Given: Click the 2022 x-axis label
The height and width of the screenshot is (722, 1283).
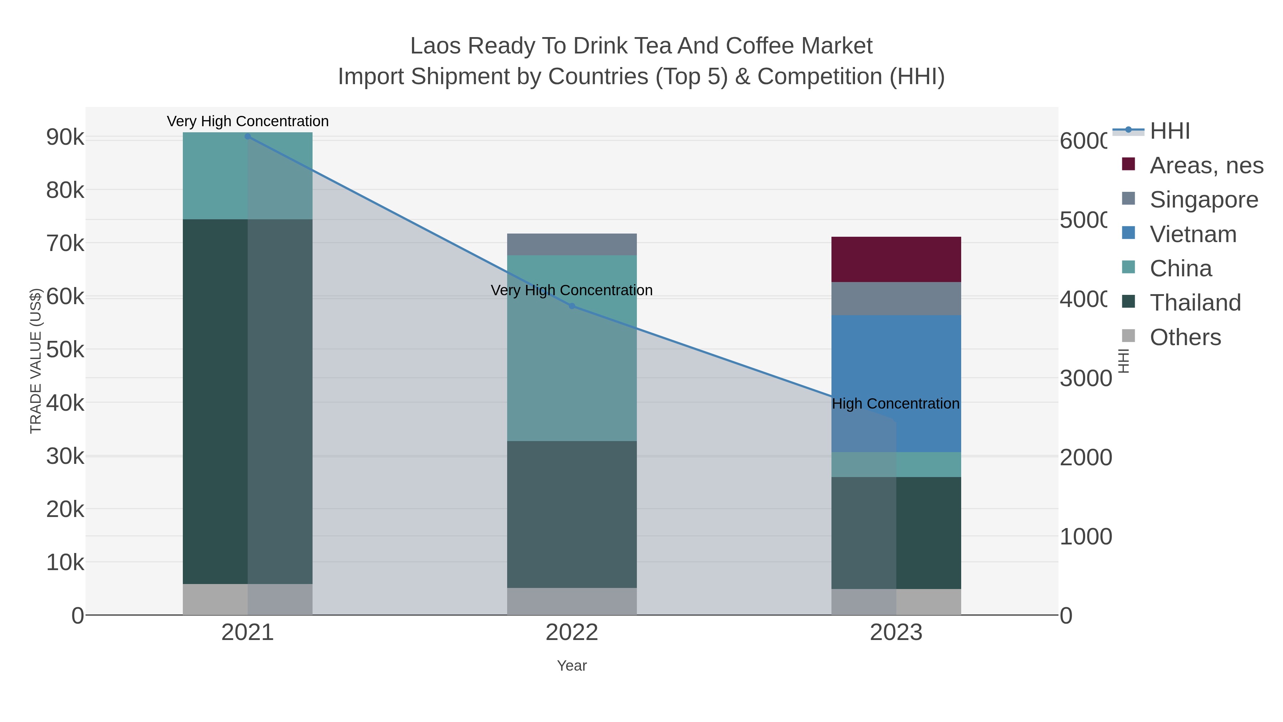Looking at the screenshot, I should click(x=572, y=632).
